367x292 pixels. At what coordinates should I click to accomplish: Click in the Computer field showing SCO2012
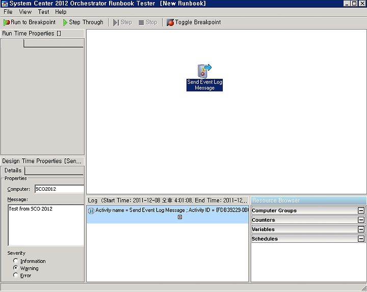coord(60,189)
